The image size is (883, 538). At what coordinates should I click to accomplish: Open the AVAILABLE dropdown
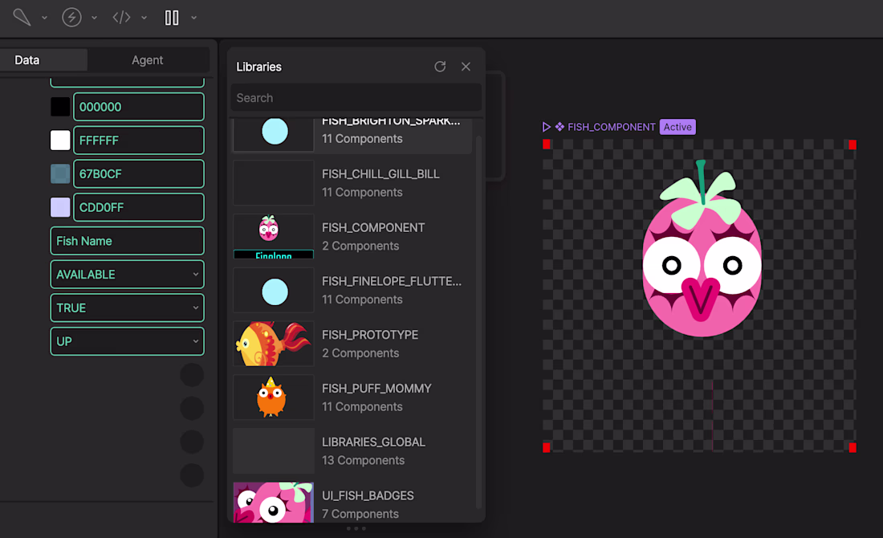(x=128, y=275)
